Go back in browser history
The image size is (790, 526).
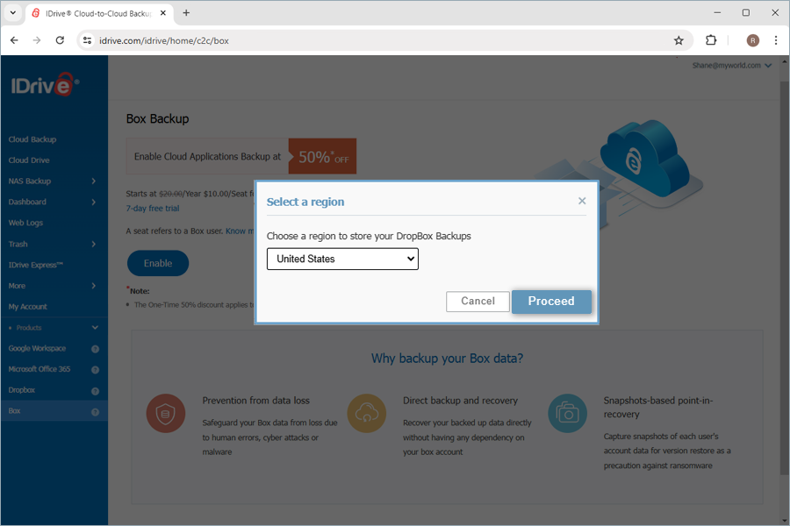pyautogui.click(x=14, y=40)
